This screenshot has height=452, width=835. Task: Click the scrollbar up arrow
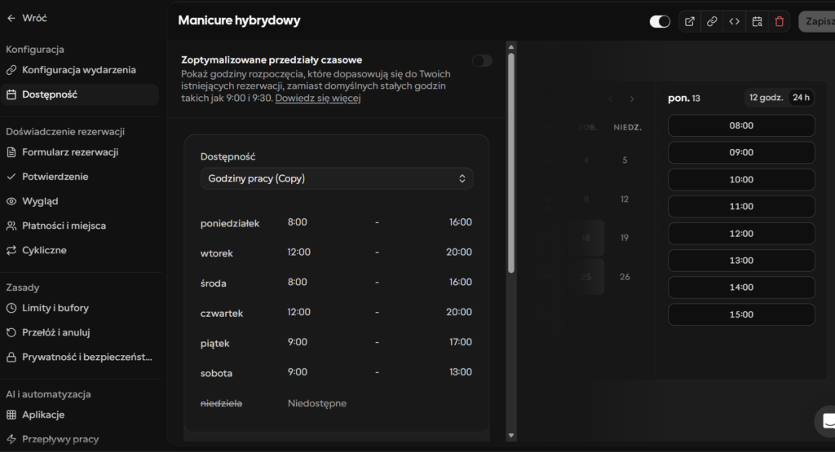coord(511,46)
